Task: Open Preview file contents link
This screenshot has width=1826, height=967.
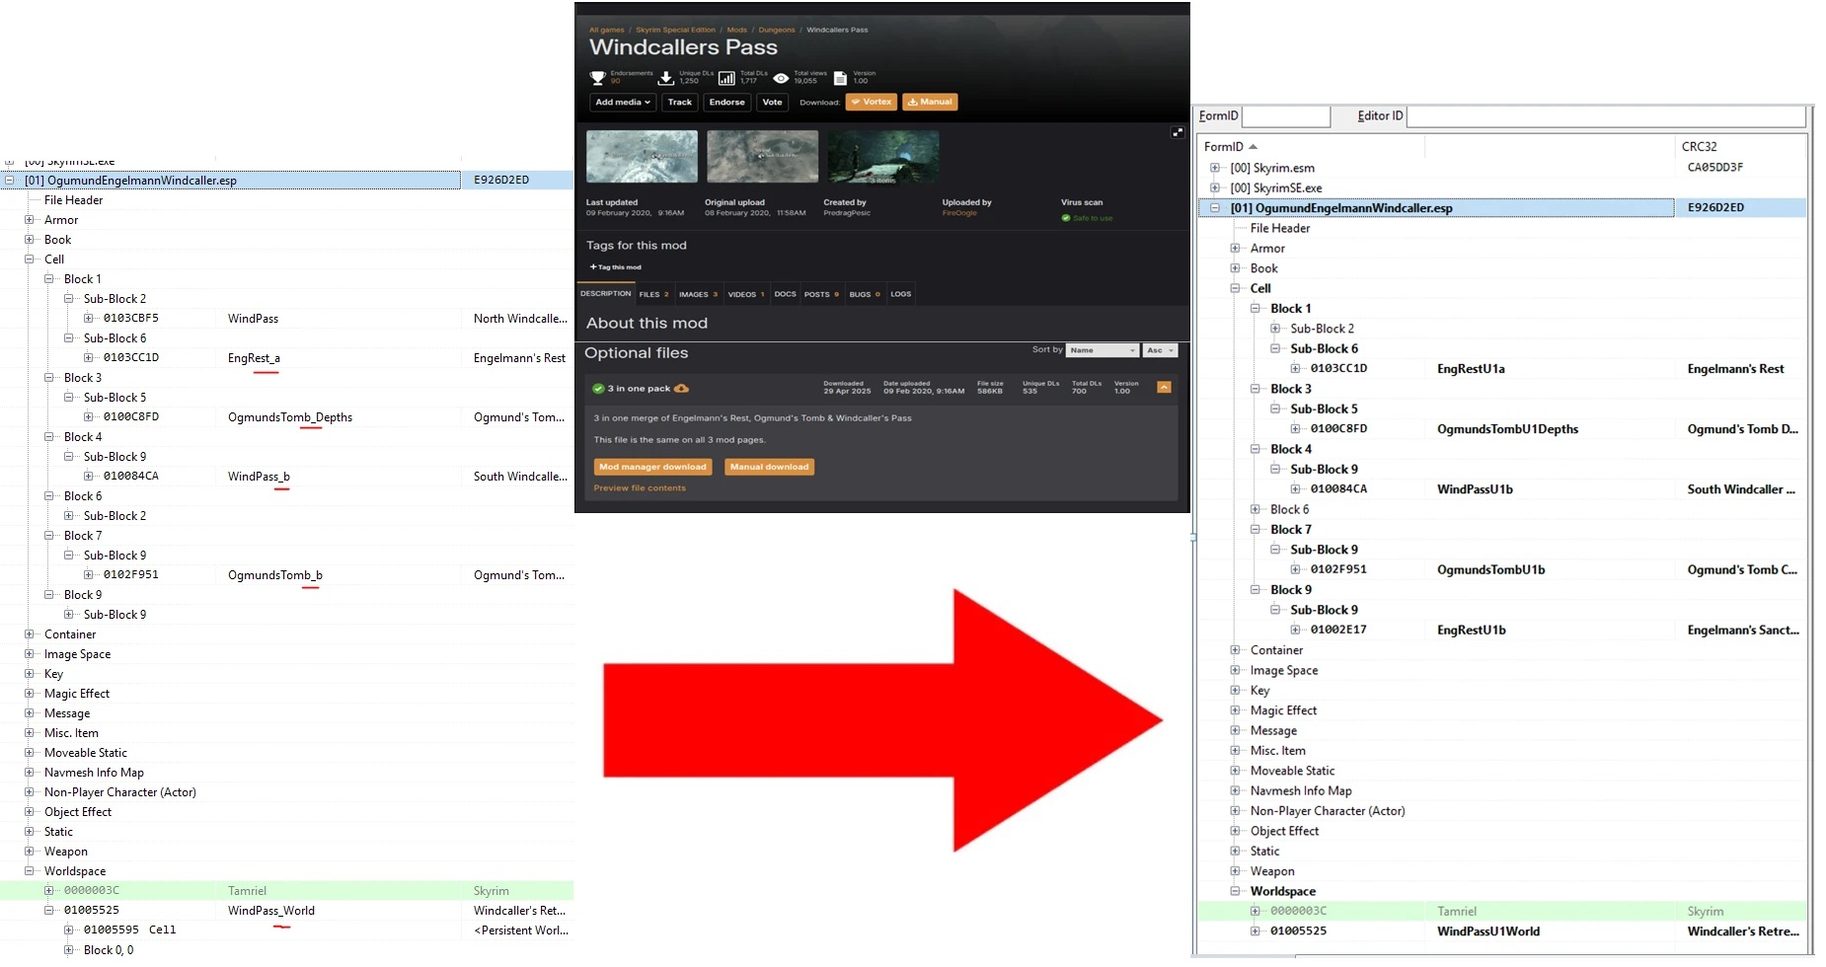Action: point(640,487)
